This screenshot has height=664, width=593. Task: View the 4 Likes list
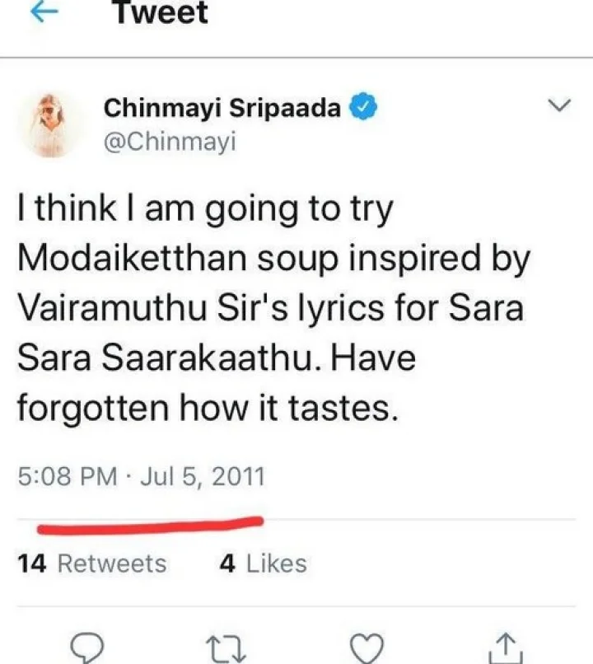(x=263, y=563)
